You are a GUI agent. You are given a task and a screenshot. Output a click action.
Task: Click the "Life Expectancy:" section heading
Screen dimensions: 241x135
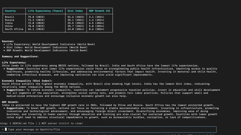(x=14, y=62)
